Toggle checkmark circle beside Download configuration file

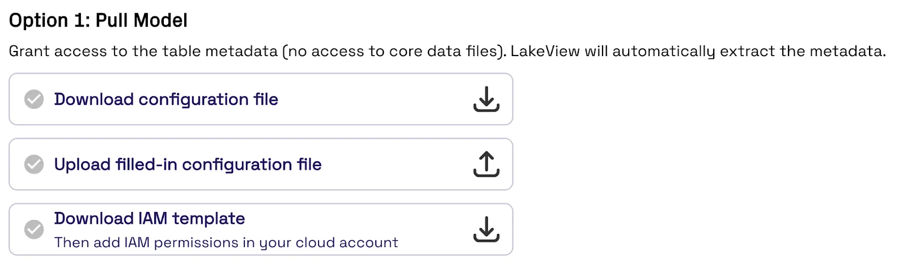pos(34,99)
